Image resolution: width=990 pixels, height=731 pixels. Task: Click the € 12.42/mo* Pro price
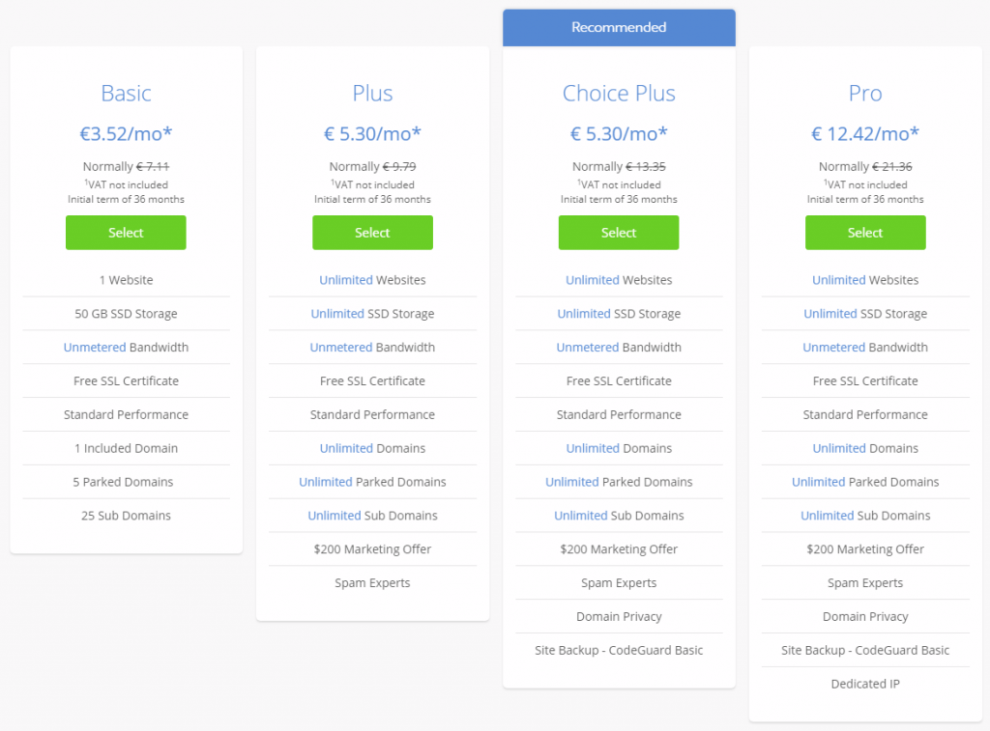865,133
